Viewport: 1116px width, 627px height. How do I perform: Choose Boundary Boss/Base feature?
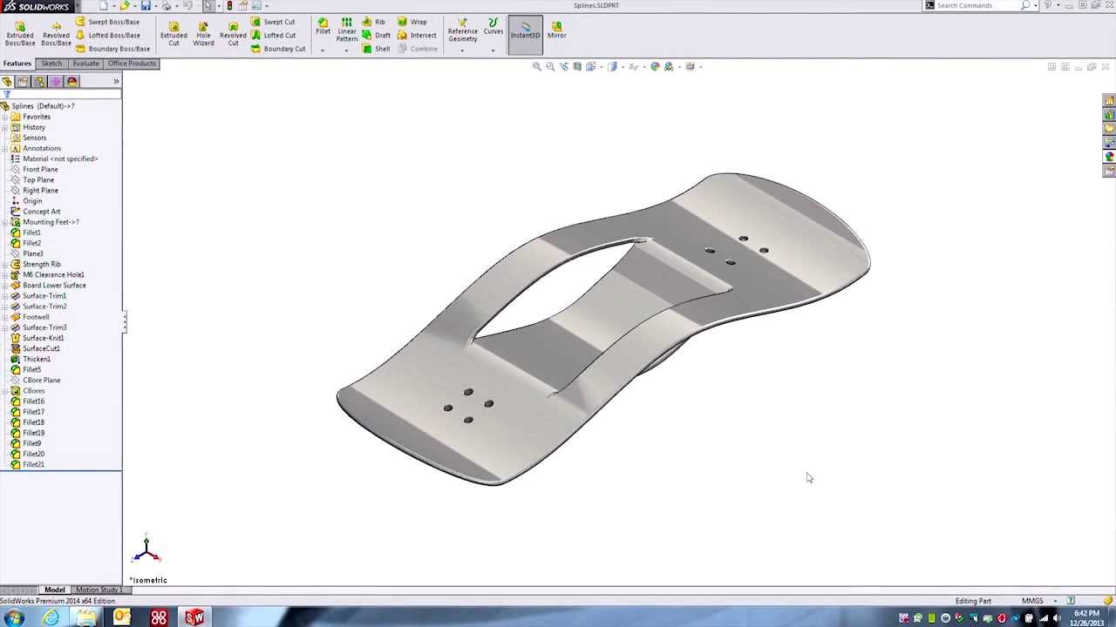[x=112, y=49]
